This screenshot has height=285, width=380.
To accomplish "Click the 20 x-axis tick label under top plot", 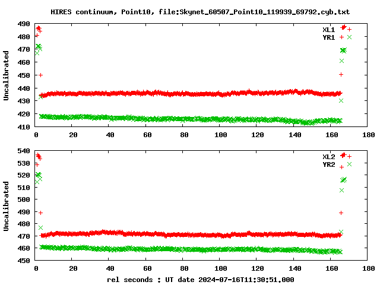I will (73, 135).
